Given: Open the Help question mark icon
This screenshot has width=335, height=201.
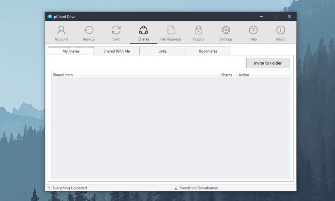Looking at the screenshot, I should [x=253, y=30].
